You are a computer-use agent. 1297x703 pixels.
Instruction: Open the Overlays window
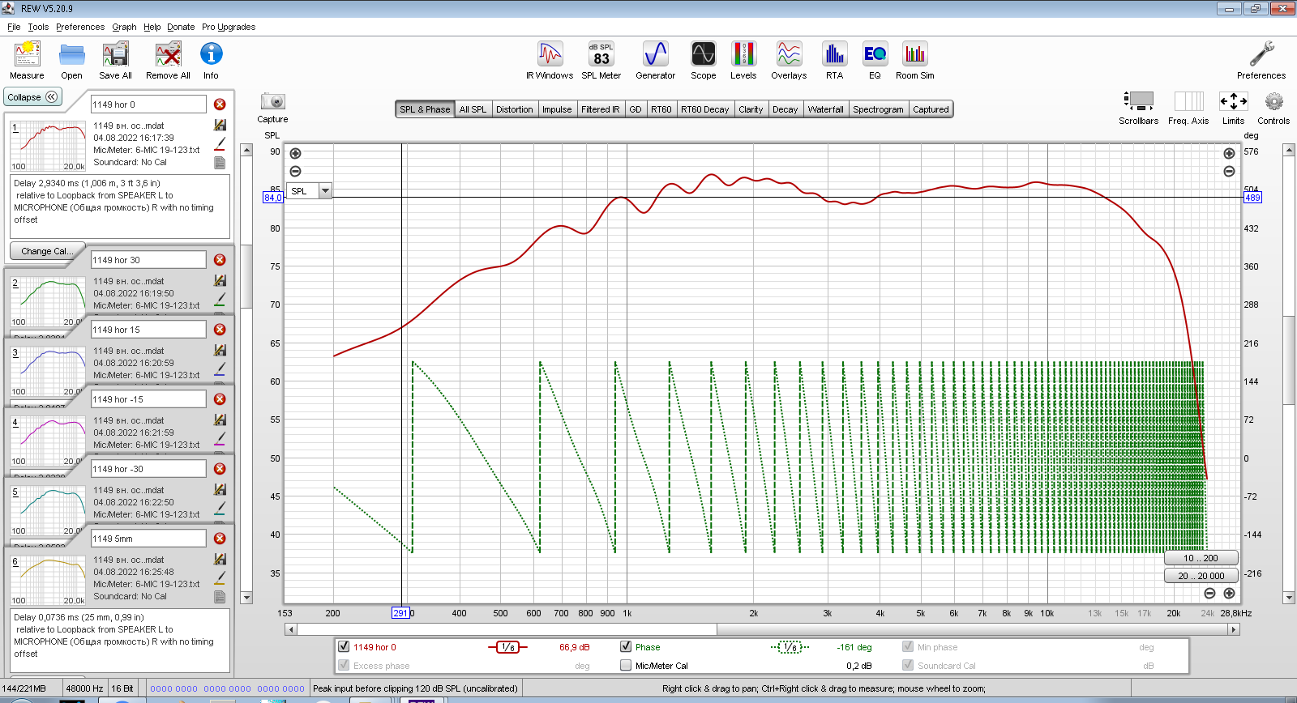point(789,61)
